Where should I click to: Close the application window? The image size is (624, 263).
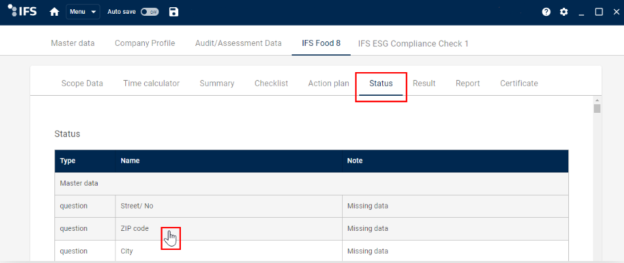coord(616,12)
